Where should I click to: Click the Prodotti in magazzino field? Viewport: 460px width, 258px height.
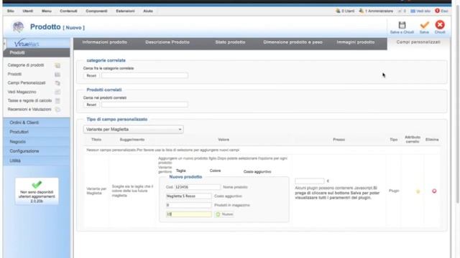pos(188,214)
